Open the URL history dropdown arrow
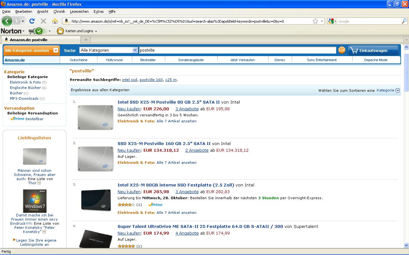This screenshot has width=409, height=255. (x=321, y=21)
